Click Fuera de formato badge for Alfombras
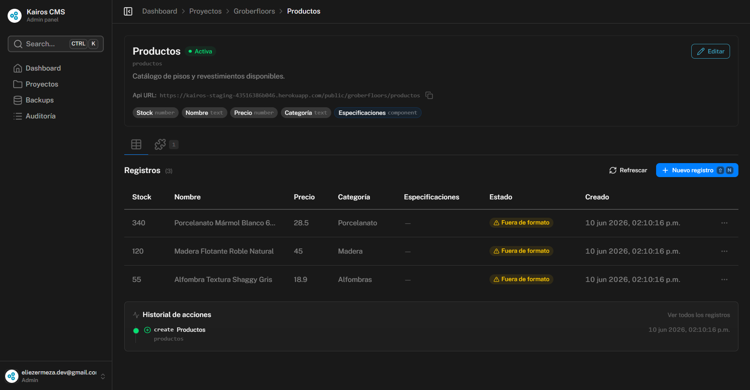This screenshot has height=390, width=750. tap(521, 279)
